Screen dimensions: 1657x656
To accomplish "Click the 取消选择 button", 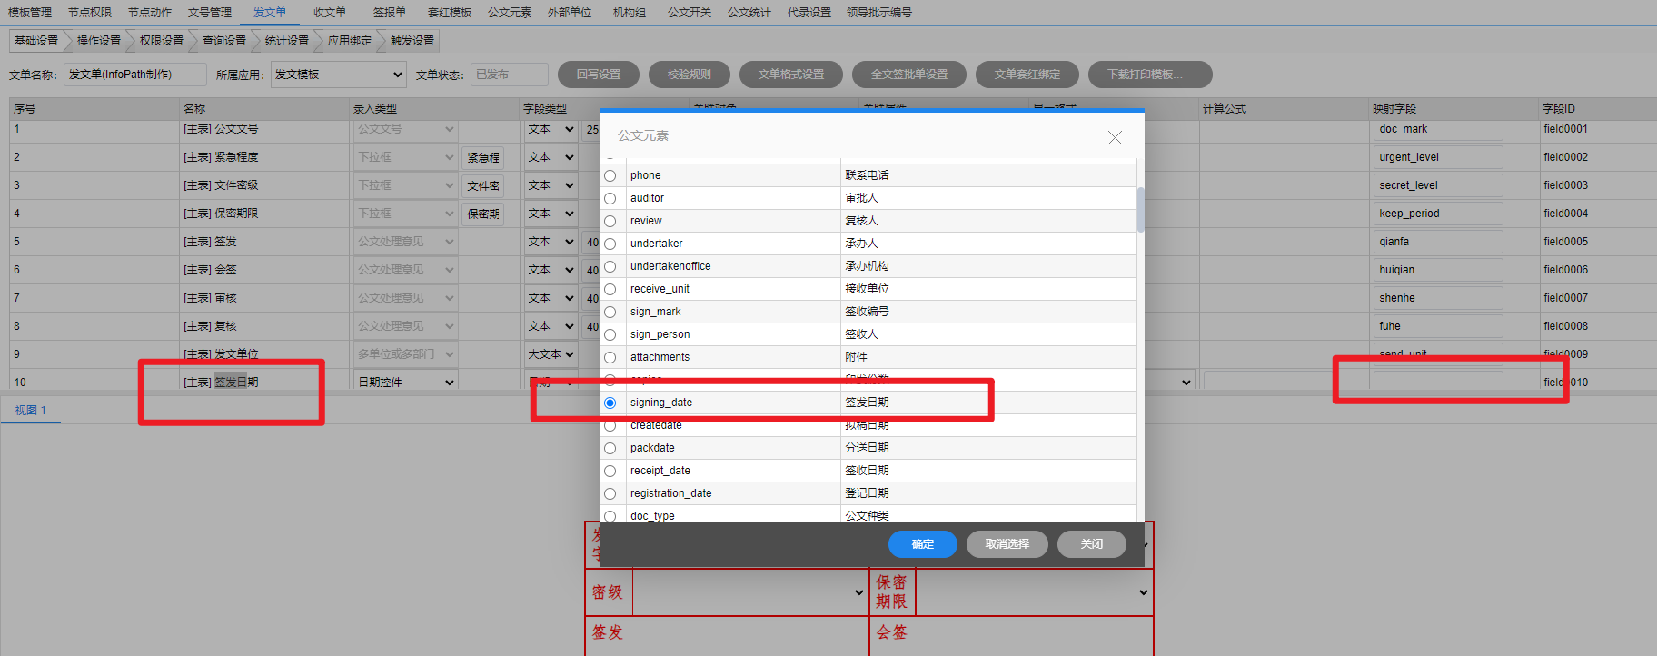I will [1007, 544].
